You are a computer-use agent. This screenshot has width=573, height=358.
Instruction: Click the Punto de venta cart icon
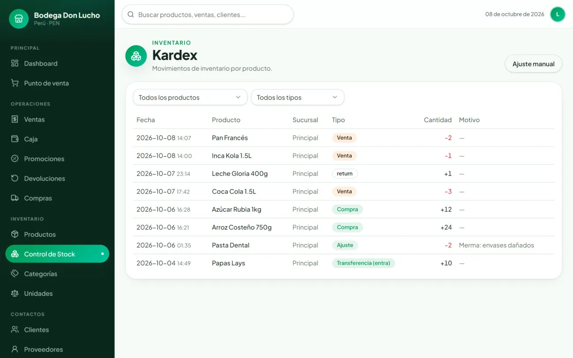[15, 83]
